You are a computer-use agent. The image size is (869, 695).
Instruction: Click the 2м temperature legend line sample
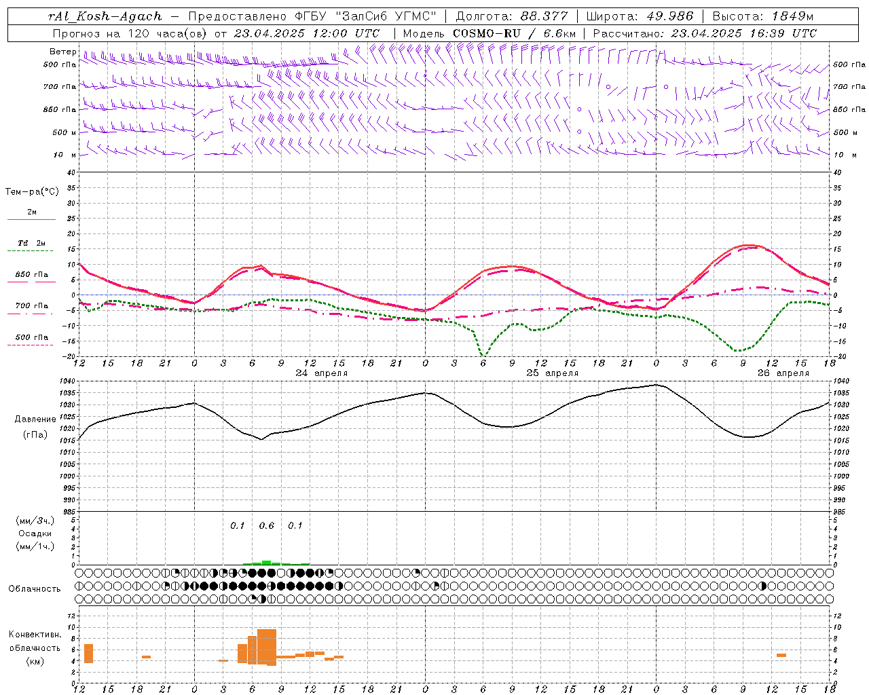point(31,220)
